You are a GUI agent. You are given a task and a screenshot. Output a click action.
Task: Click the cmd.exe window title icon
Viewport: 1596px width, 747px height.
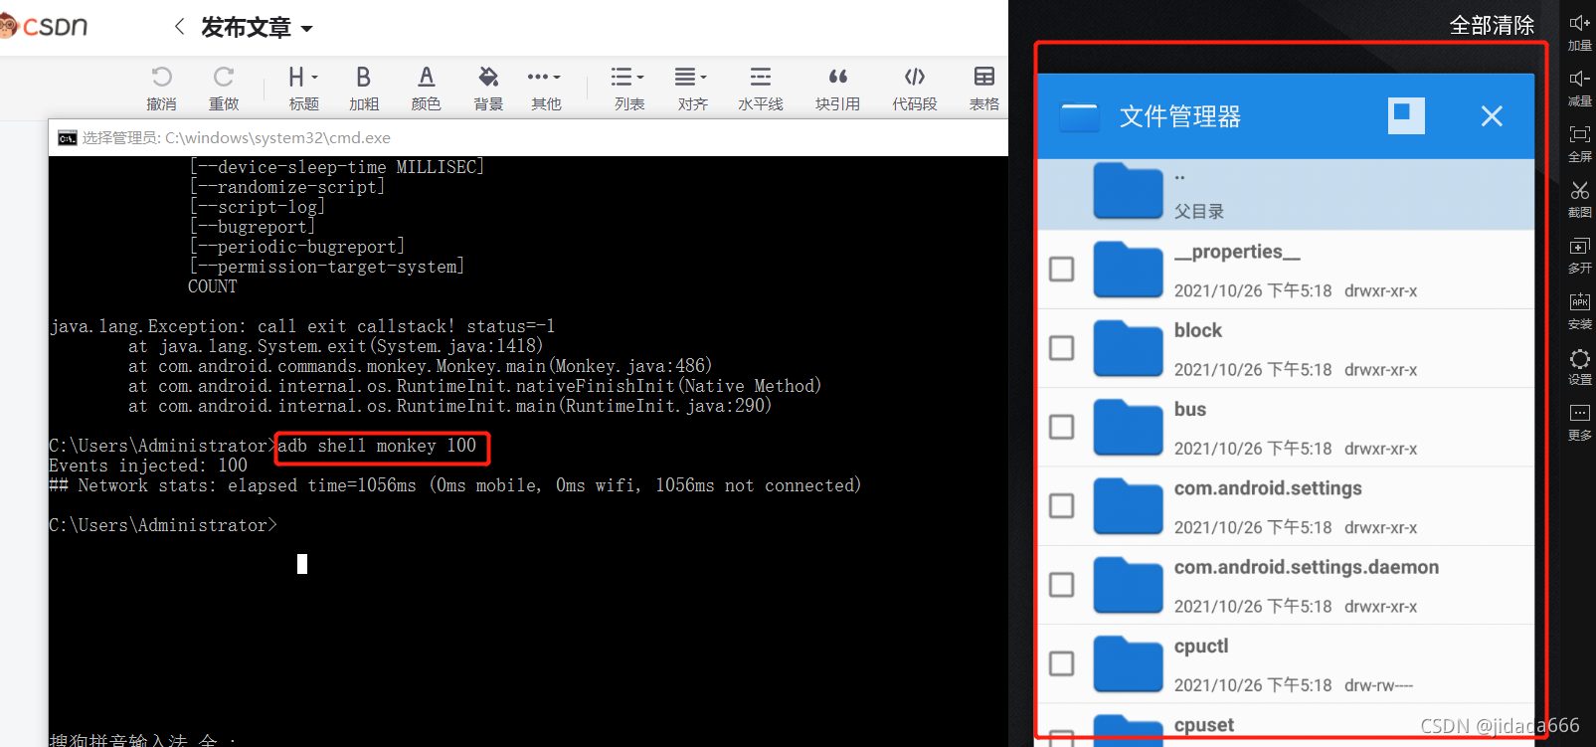67,138
